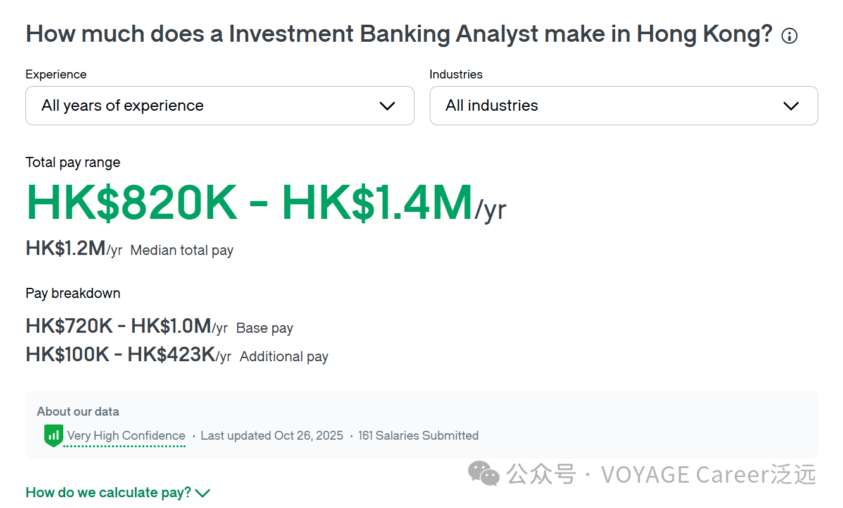Click the 'About our data' label
The image size is (843, 508).
click(78, 411)
